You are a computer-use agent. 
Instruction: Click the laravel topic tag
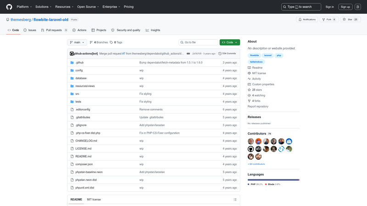click(268, 55)
